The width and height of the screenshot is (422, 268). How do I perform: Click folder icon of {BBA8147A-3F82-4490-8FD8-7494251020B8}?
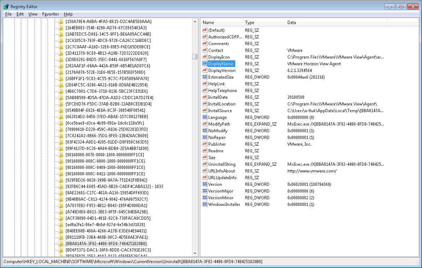point(61,244)
